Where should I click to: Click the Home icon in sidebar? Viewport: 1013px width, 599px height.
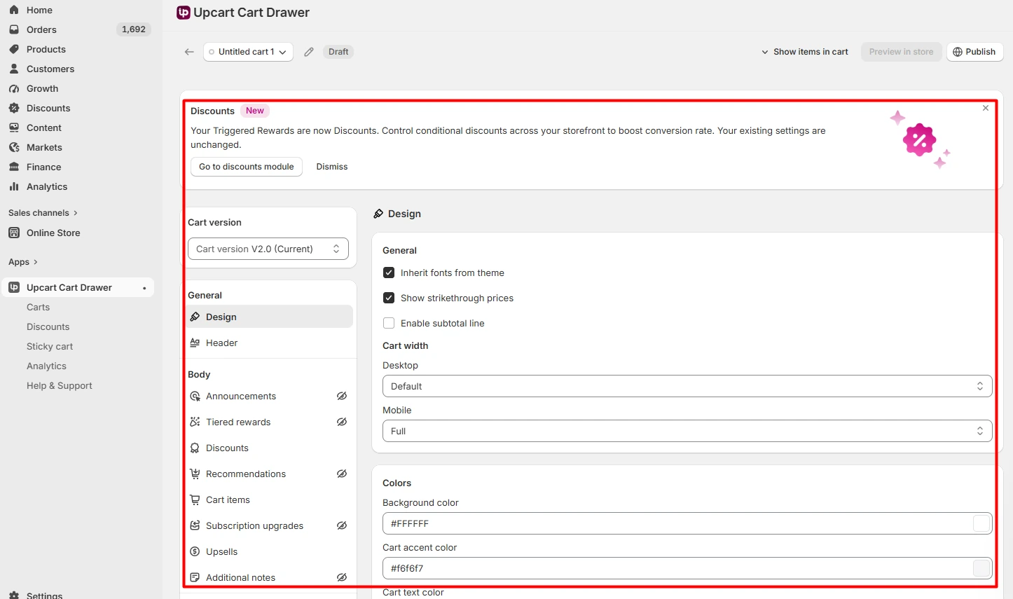click(x=14, y=10)
